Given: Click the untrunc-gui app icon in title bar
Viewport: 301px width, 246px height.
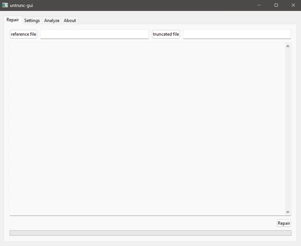Looking at the screenshot, I should [x=5, y=5].
